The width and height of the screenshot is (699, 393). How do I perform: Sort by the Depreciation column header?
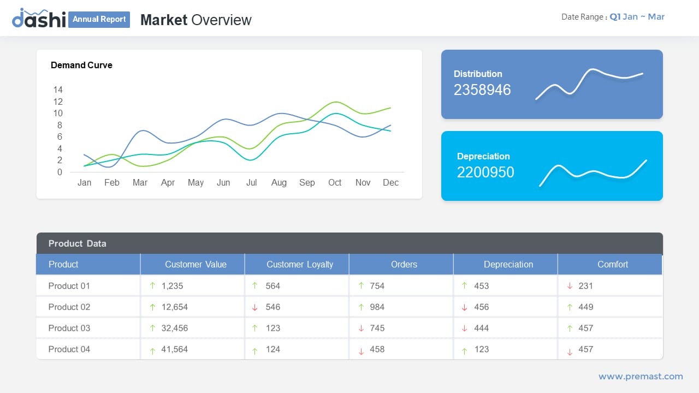point(506,264)
